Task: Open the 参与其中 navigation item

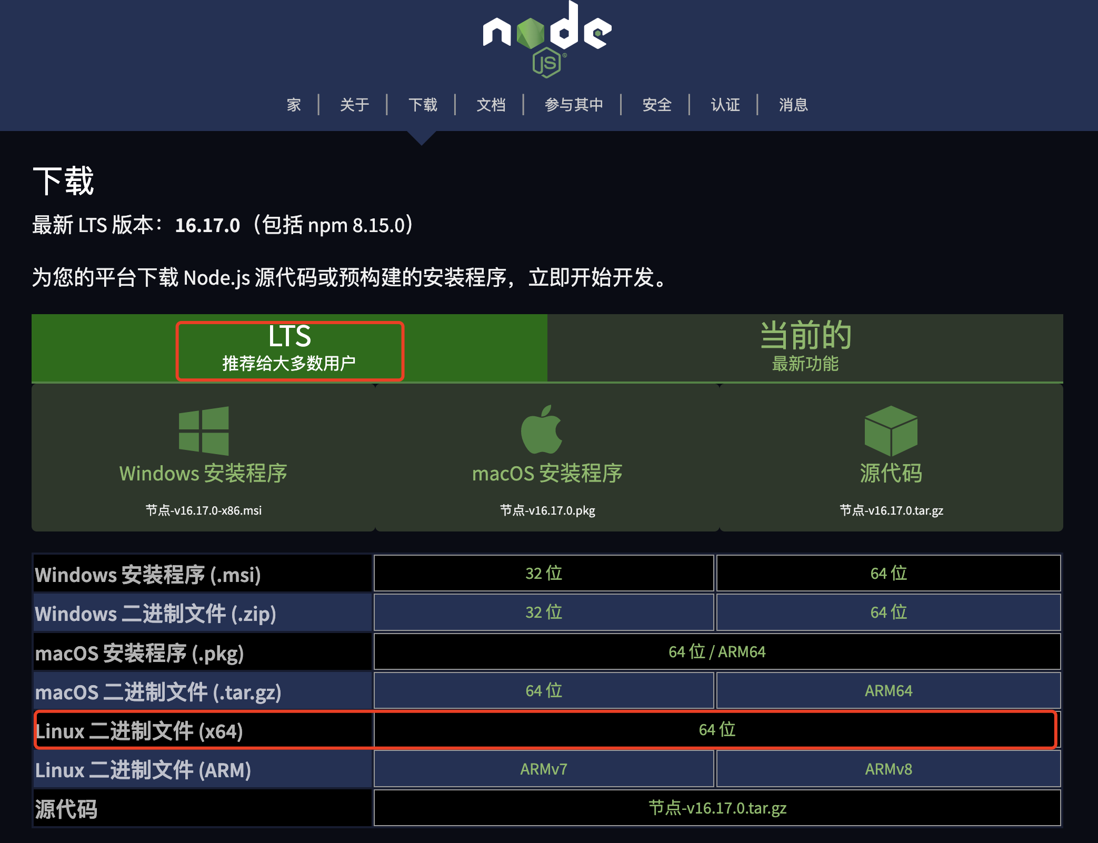Action: pos(573,105)
